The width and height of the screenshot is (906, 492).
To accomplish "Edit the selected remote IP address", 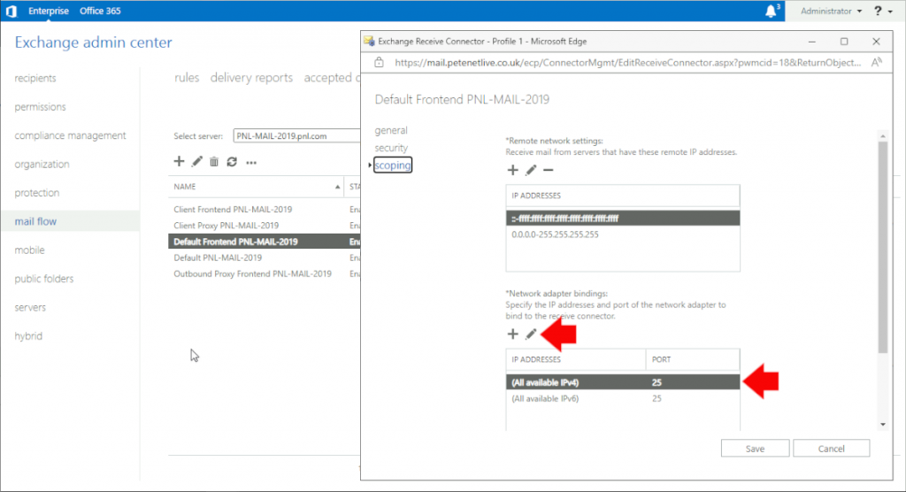I will [x=531, y=170].
